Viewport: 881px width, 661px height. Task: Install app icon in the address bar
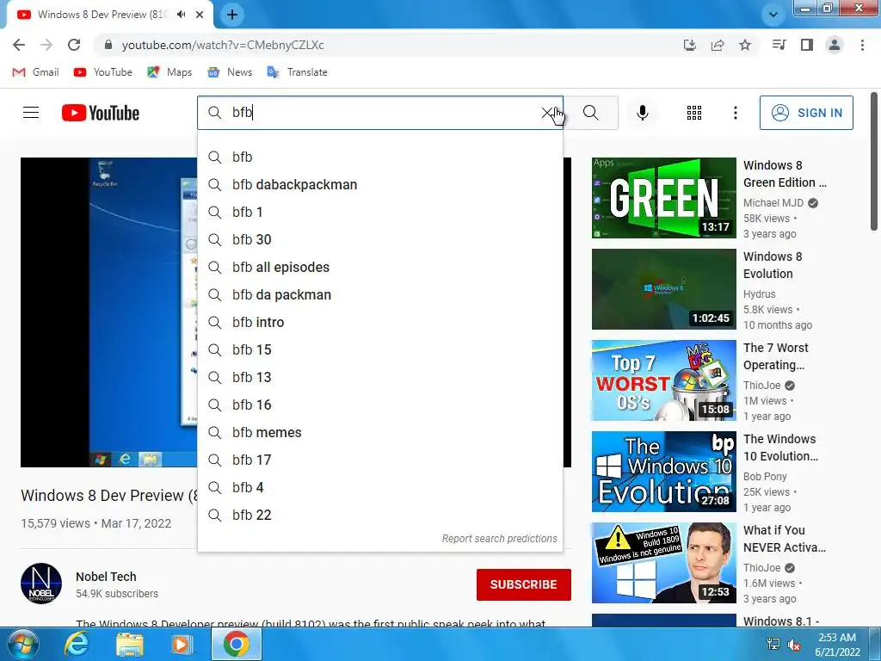coord(689,45)
